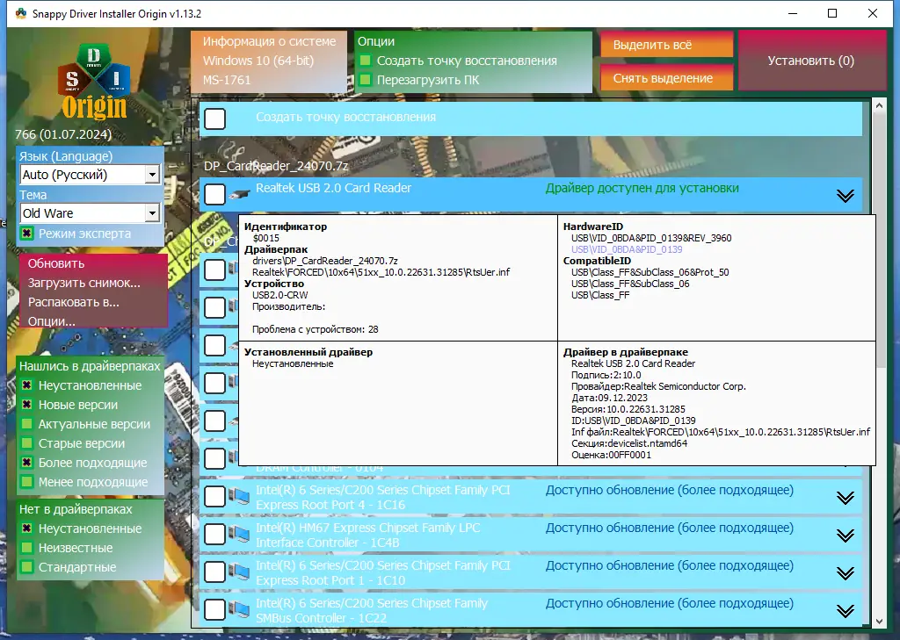Tick checkbox for Realtek USB 2.0 Card Reader
This screenshot has width=900, height=640.
(214, 194)
